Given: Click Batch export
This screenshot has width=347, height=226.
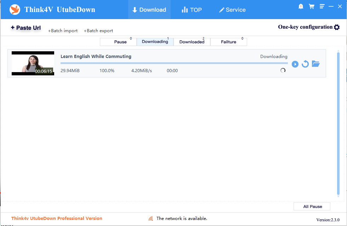Looking at the screenshot, I should coord(98,31).
